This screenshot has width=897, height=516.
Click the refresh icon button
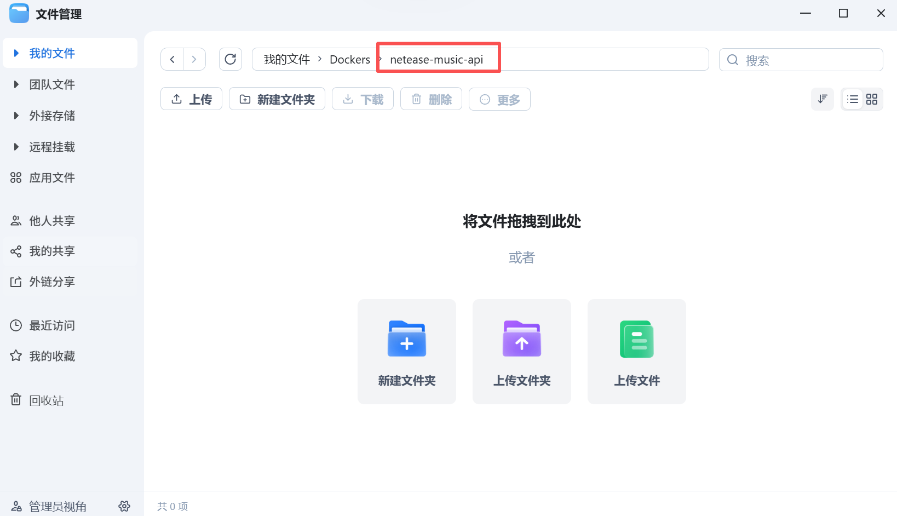230,59
